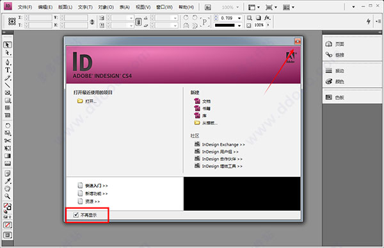Select the Line tool

[8, 85]
